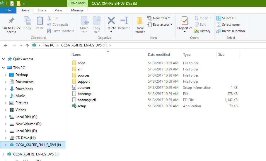This screenshot has width=266, height=161.
Task: Click Copy path in the Clipboard group
Action: click(57, 25)
